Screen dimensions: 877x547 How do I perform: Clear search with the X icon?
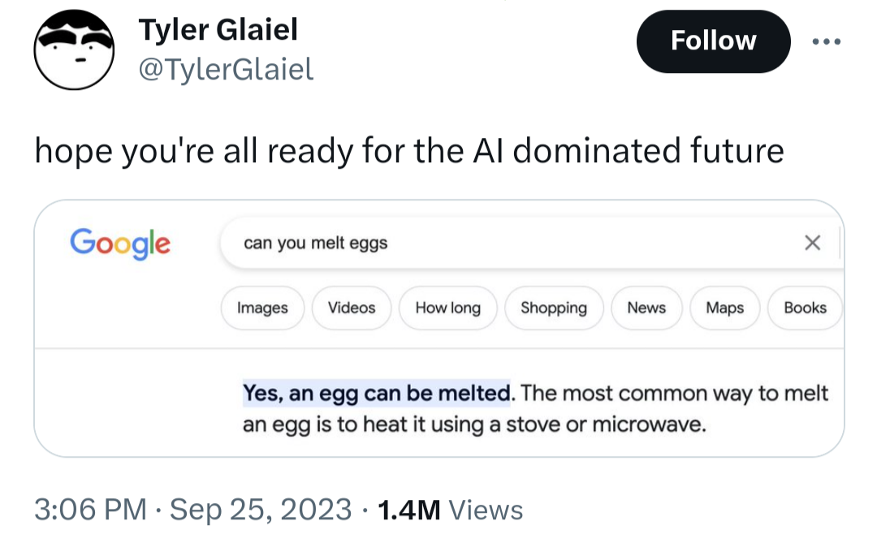(x=811, y=243)
